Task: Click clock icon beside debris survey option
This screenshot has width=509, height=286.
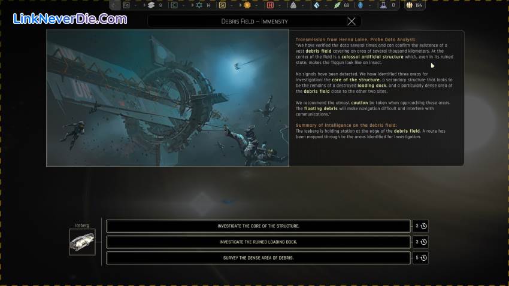Action: pyautogui.click(x=423, y=258)
